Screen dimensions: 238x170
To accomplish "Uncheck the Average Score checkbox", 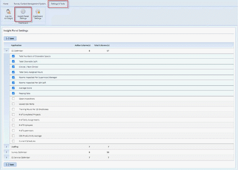I will tap(13, 88).
